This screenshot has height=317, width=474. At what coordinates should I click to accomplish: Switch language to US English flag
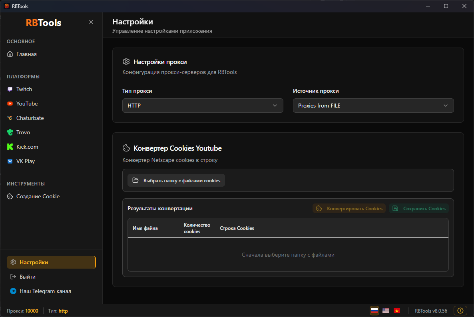pyautogui.click(x=386, y=311)
